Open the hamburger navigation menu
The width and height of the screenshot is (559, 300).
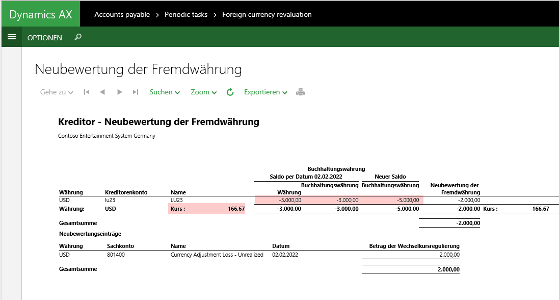pyautogui.click(x=12, y=37)
